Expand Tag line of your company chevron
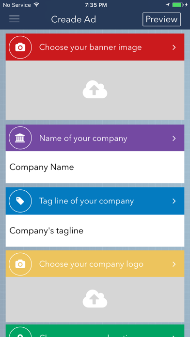The image size is (190, 337). point(174,201)
